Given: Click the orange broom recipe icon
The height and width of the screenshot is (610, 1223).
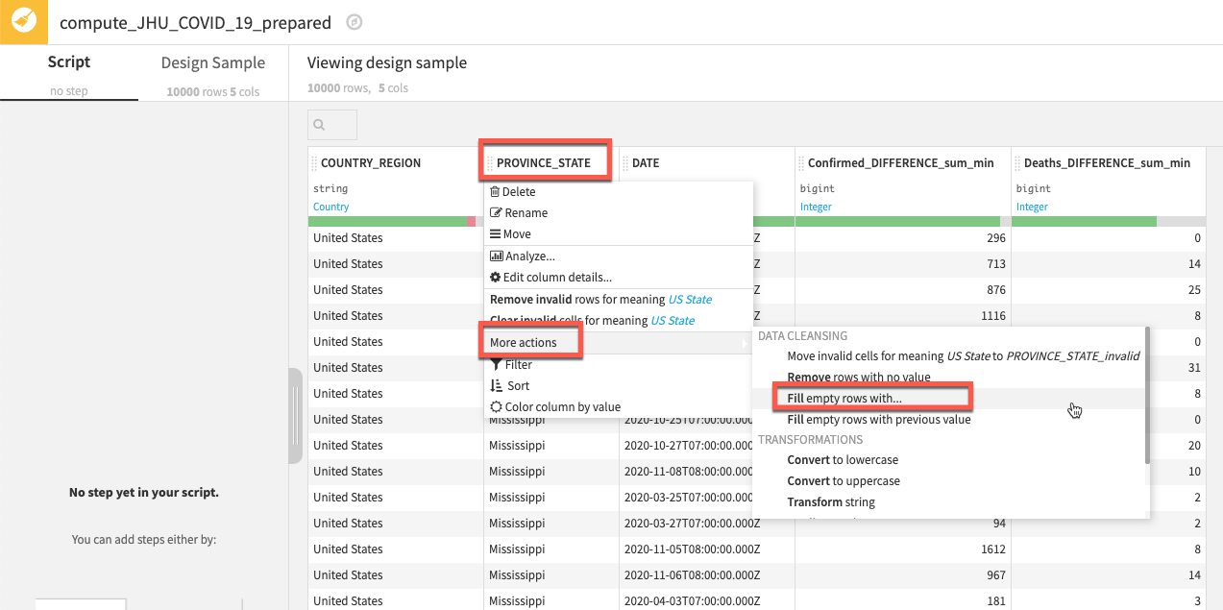Looking at the screenshot, I should 23,22.
